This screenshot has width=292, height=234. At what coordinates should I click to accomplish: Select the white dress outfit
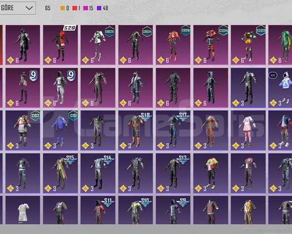23,210
